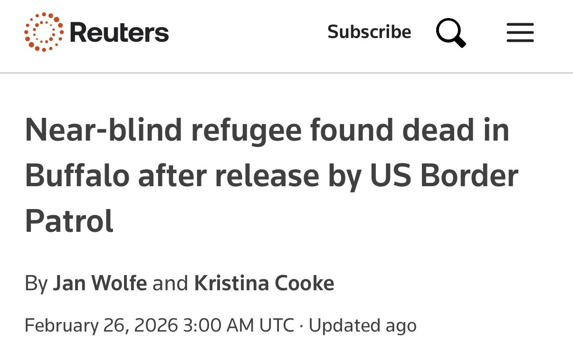Click the "Updated ago" text
573x352 pixels.
tap(363, 326)
